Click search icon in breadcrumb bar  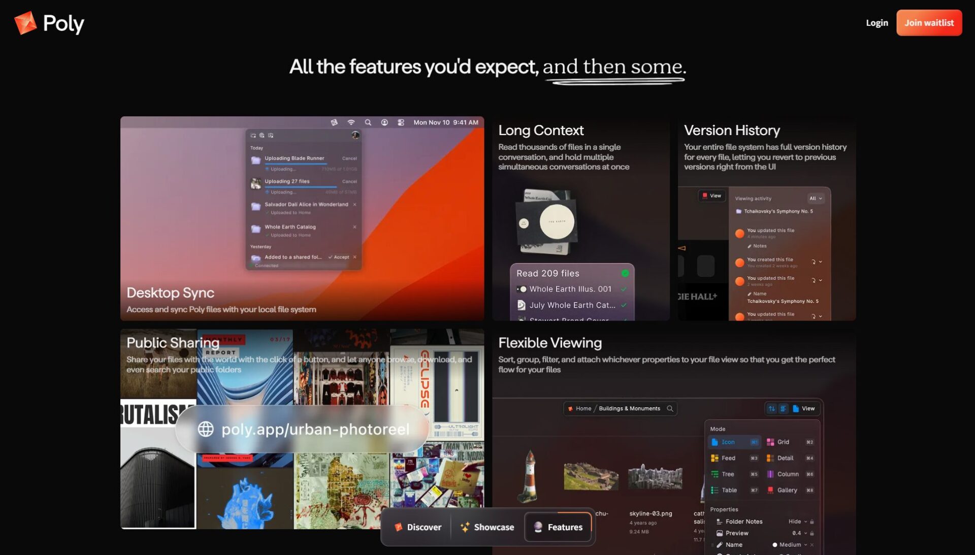(x=670, y=409)
